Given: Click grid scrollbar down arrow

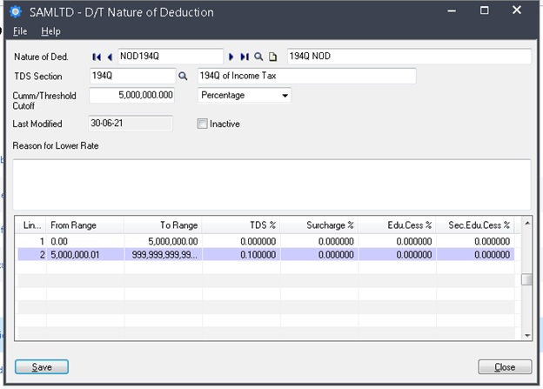Looking at the screenshot, I should (x=527, y=335).
